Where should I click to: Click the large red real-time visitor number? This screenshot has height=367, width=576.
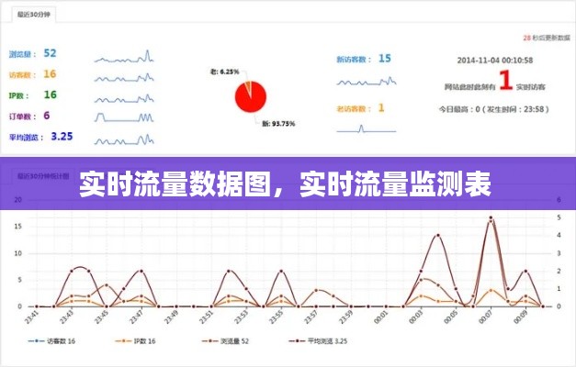[x=505, y=80]
